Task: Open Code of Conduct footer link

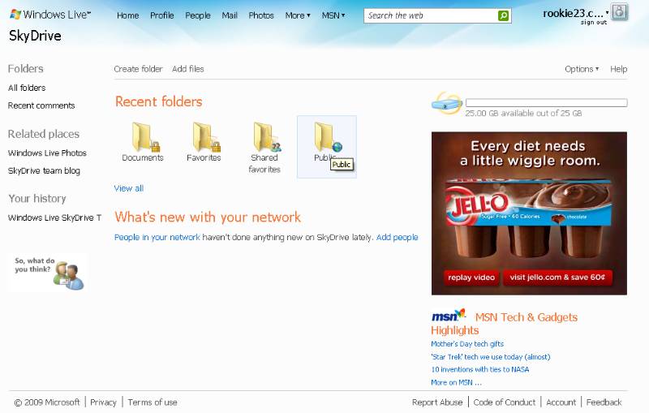Action: click(504, 402)
